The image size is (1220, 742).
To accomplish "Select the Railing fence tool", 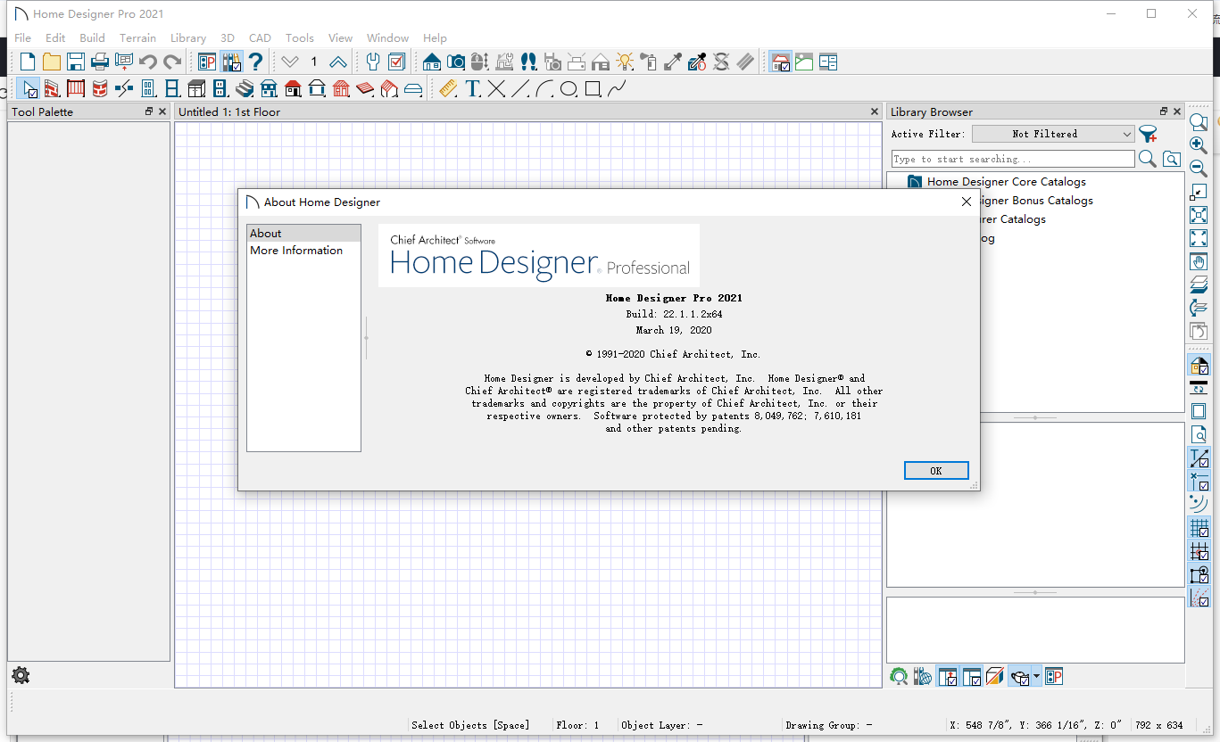I will [76, 88].
